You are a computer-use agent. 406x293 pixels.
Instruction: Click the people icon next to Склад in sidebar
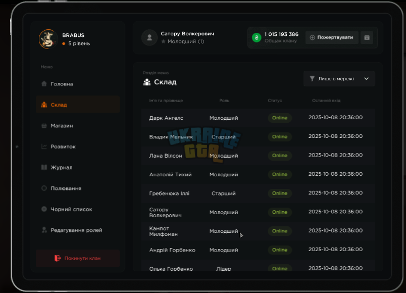tap(44, 105)
